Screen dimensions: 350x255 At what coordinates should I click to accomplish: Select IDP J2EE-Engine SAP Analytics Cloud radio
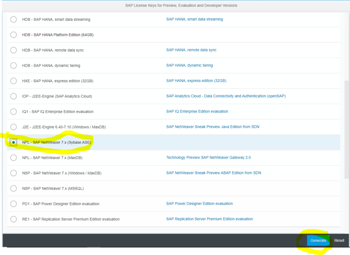pos(13,96)
